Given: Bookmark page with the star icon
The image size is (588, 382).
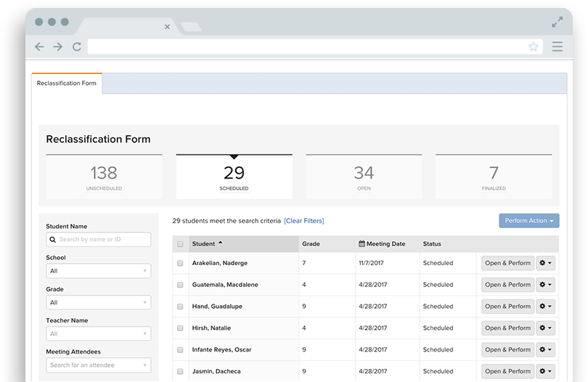Looking at the screenshot, I should click(534, 46).
